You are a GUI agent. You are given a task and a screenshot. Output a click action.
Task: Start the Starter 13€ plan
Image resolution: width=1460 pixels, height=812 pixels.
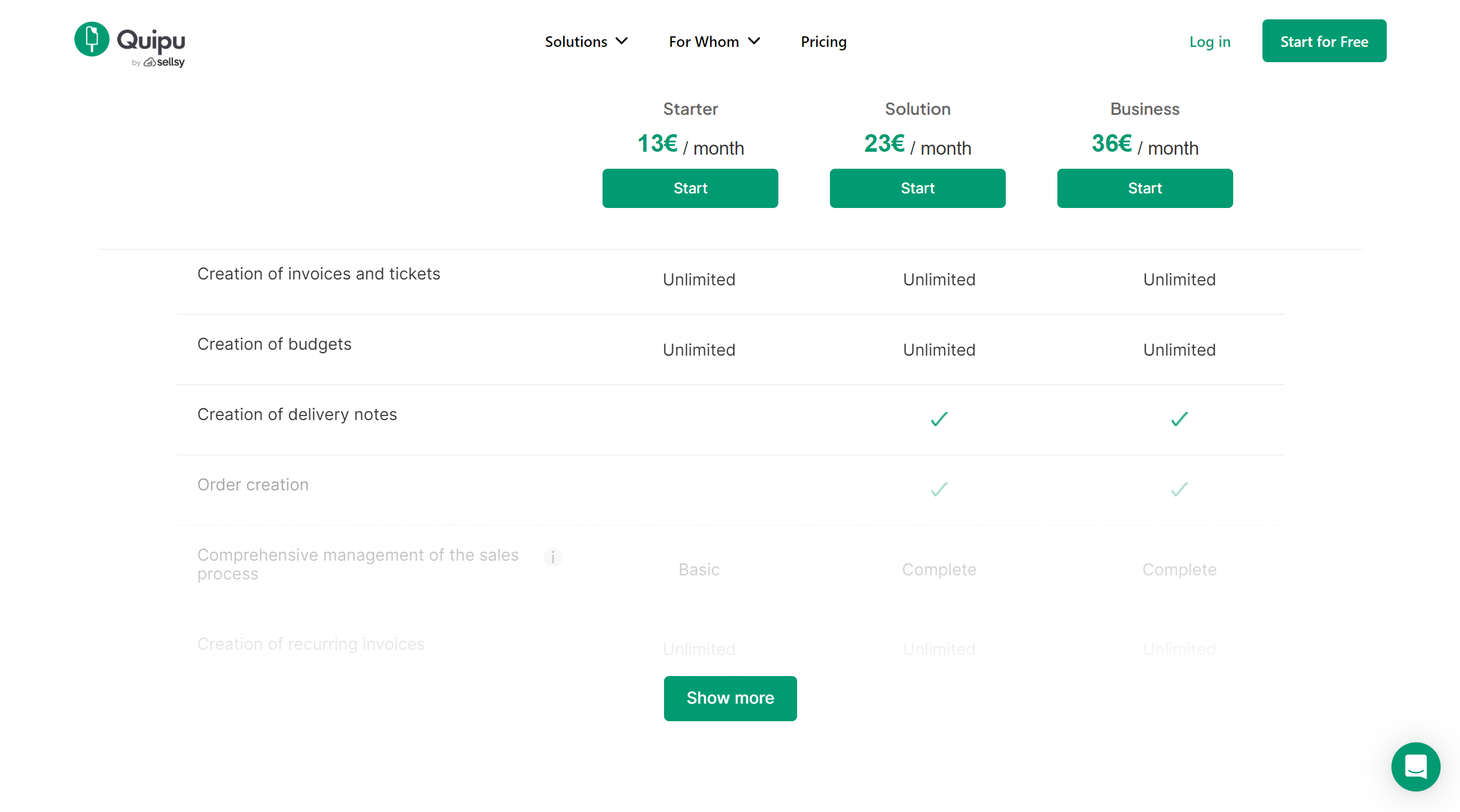690,188
